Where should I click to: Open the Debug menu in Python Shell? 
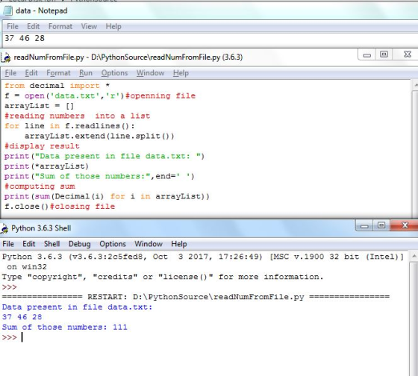(79, 244)
